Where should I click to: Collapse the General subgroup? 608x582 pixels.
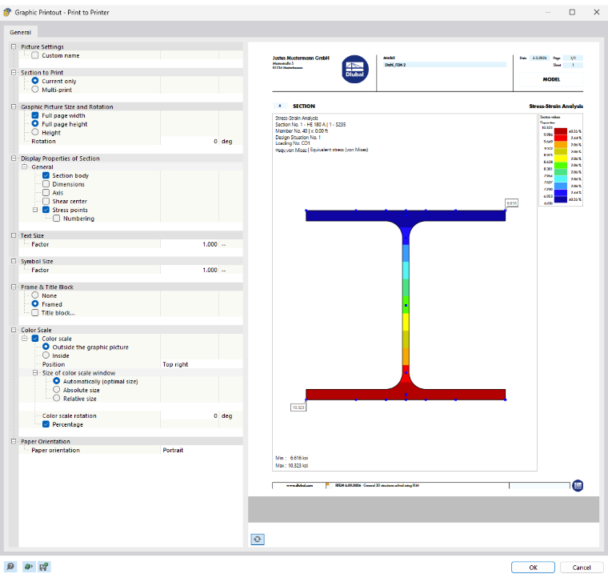click(x=25, y=167)
